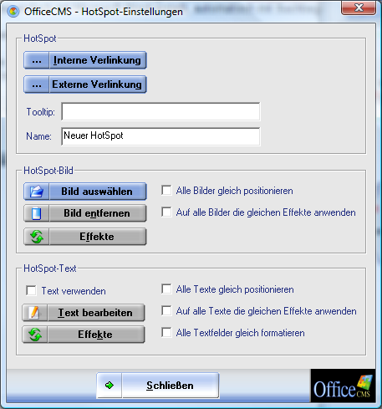Screen dimensions: 382x409
Task: Click the trash icon of Bild entfernen
Action: tap(37, 213)
